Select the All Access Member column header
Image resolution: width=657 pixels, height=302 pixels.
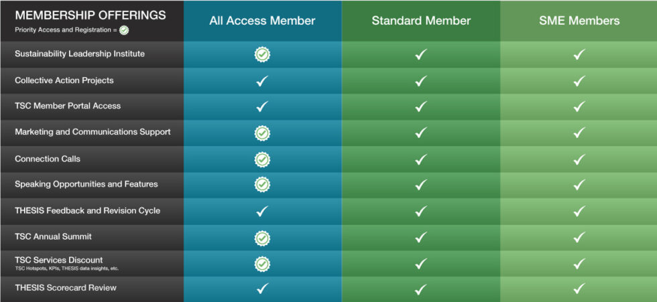click(262, 21)
